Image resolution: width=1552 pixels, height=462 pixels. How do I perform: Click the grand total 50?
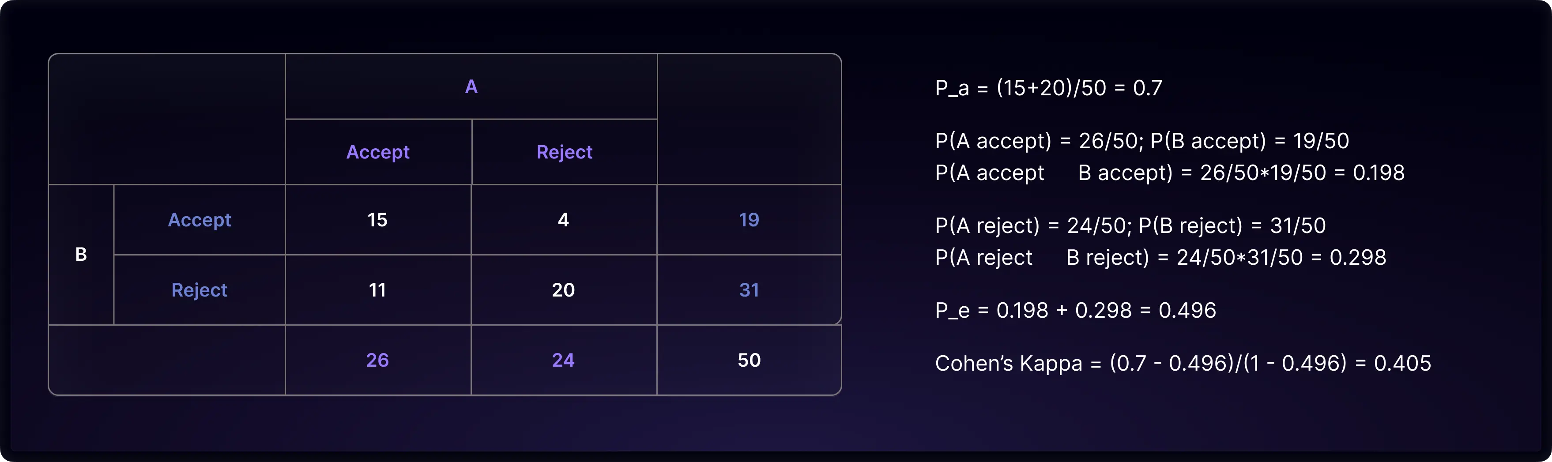click(749, 360)
